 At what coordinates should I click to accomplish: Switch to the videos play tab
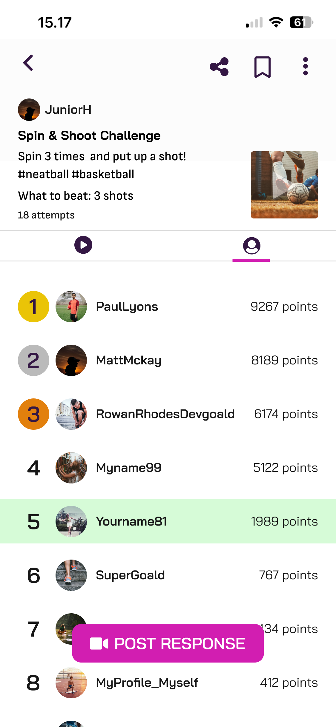click(x=83, y=245)
